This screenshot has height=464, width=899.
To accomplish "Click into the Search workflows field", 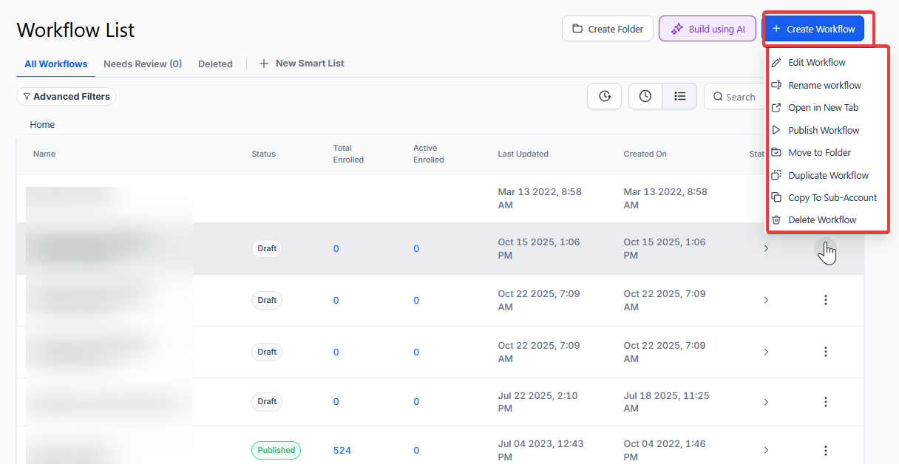I will [x=739, y=97].
